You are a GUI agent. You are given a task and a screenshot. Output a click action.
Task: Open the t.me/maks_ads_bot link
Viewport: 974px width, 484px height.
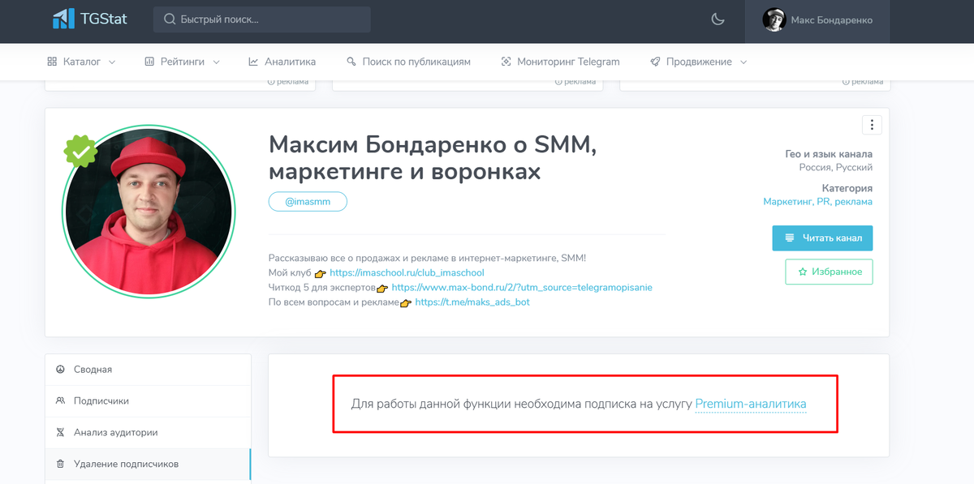[472, 302]
